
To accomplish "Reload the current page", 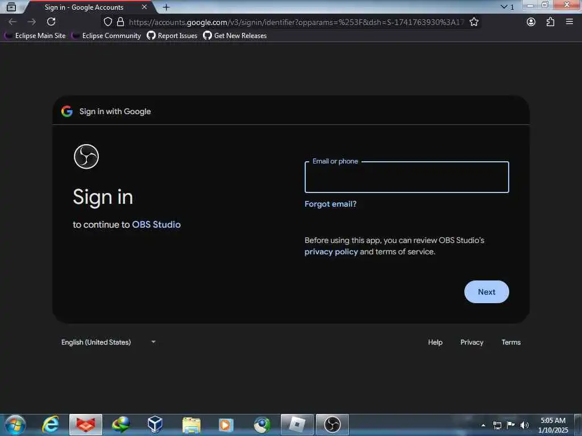I will click(51, 22).
